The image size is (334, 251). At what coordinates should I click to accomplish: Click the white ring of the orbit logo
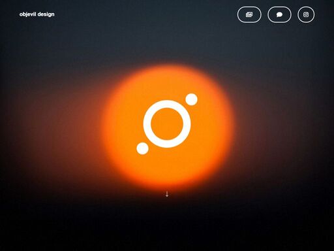click(167, 104)
